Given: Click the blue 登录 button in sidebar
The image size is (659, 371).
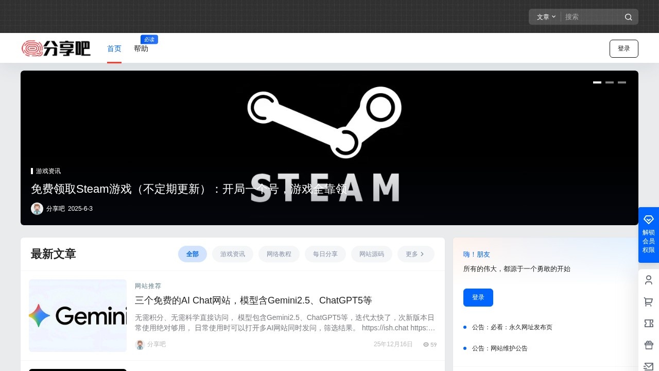Looking at the screenshot, I should tap(478, 297).
